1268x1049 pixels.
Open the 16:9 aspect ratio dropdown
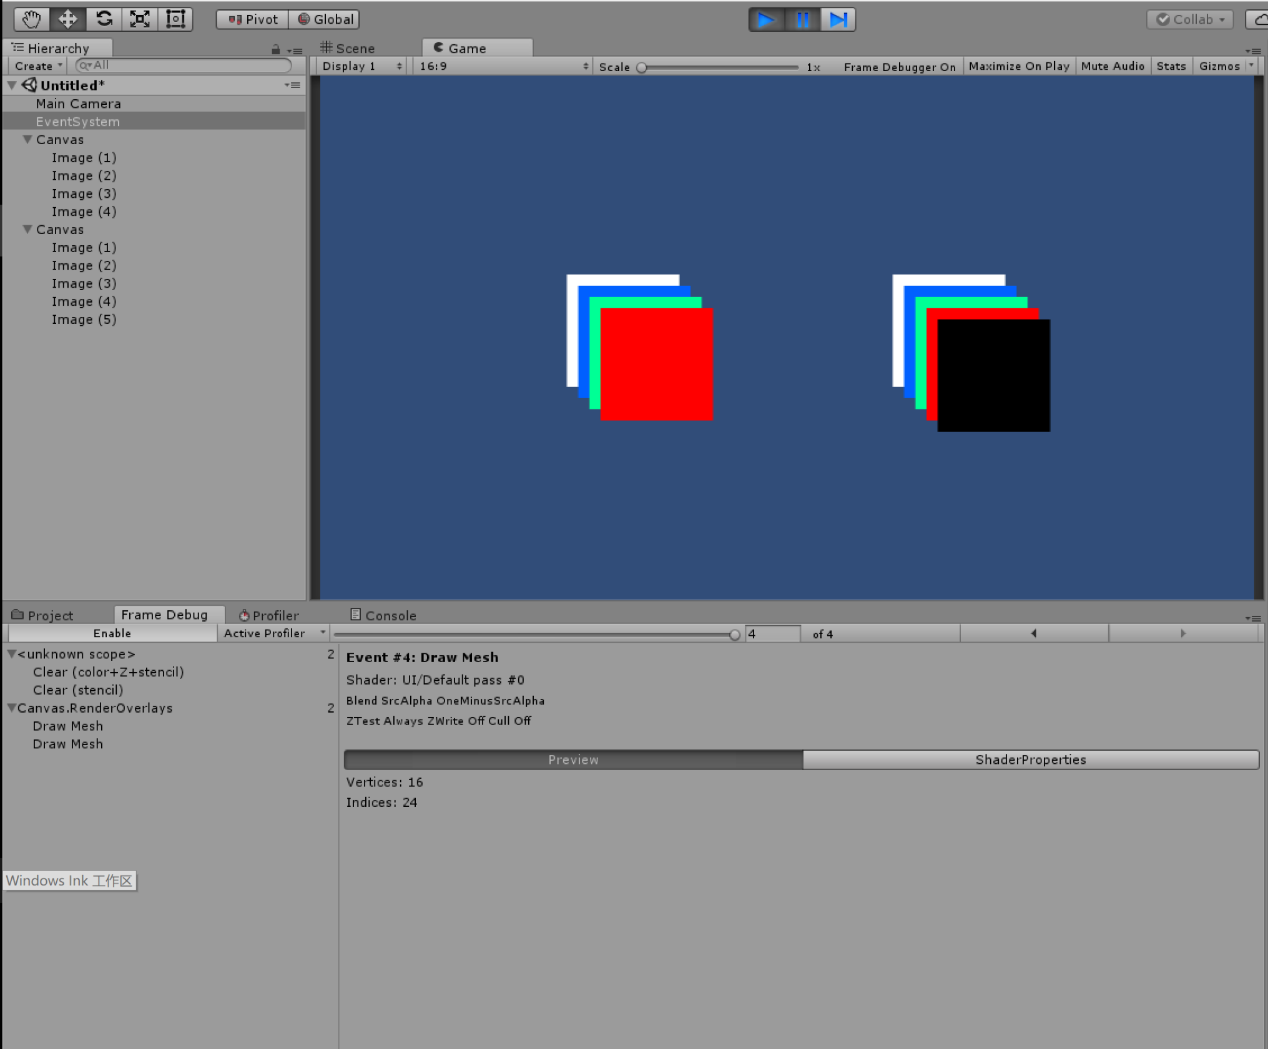pyautogui.click(x=503, y=66)
